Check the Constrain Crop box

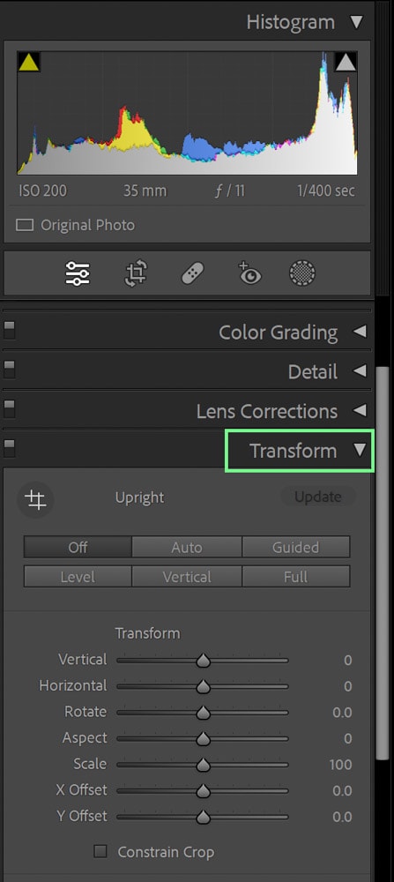click(100, 852)
